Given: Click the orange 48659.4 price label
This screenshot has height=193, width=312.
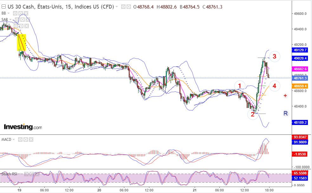Looking at the screenshot, I should (300, 86).
